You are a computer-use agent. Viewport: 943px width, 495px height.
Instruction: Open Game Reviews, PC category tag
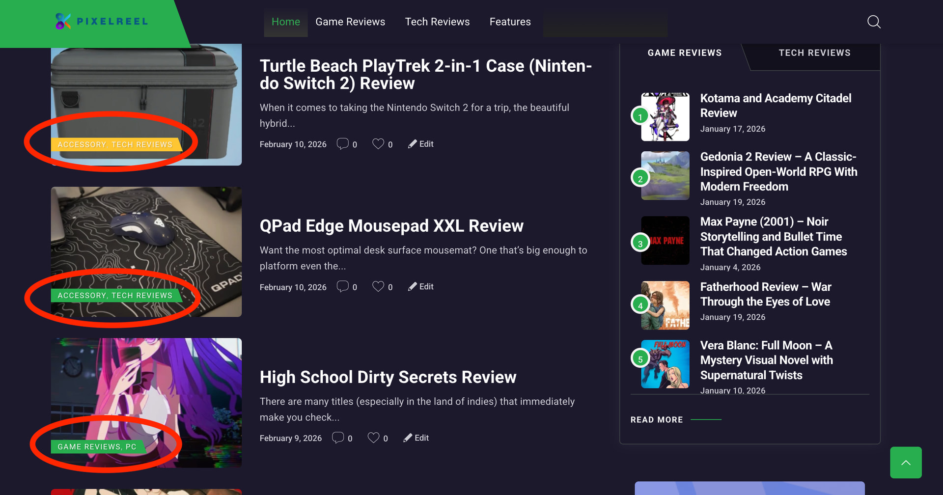(97, 447)
